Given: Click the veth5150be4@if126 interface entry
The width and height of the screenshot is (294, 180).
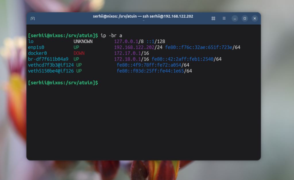Looking at the screenshot, I should (51, 71).
